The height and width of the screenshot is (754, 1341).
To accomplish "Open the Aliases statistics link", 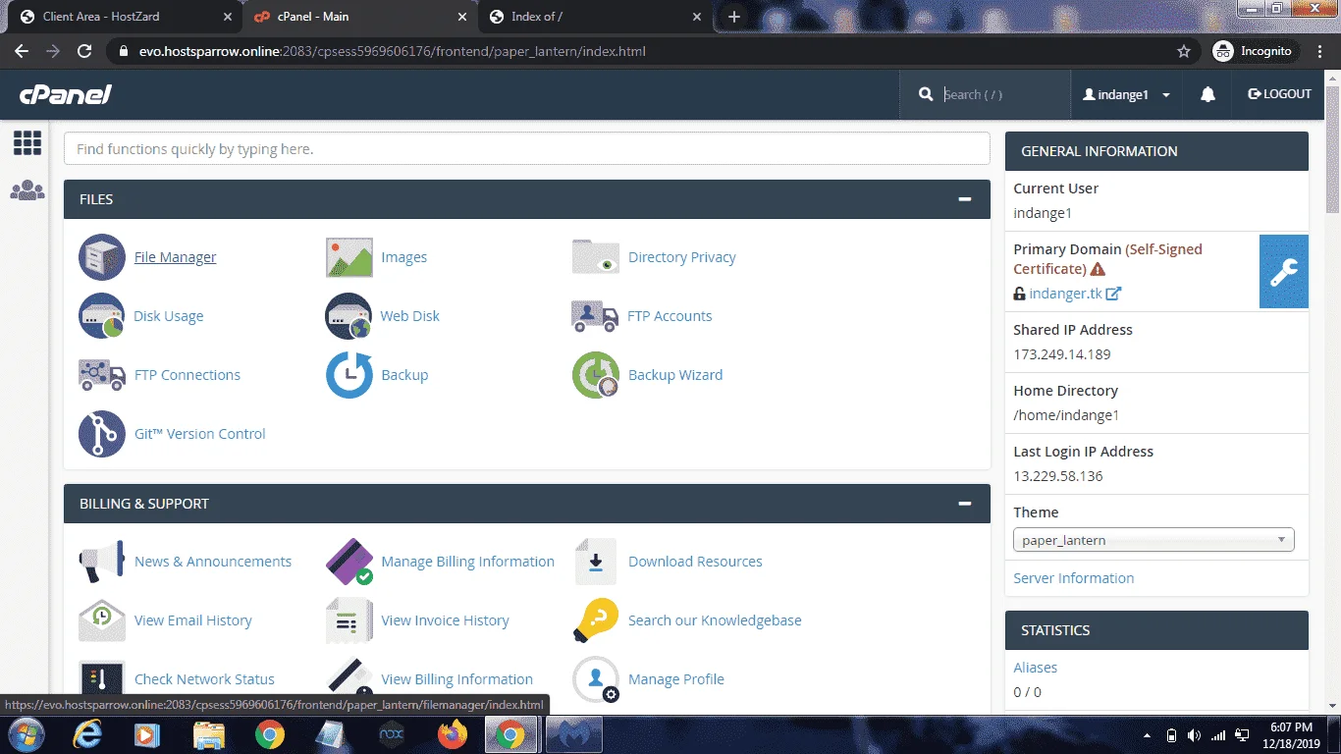I will [1035, 668].
